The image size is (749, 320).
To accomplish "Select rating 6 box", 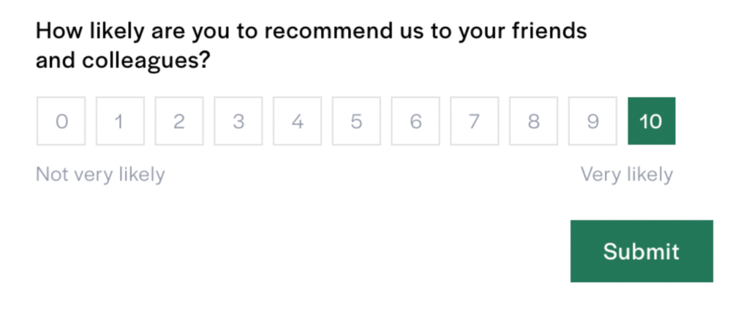I will (x=415, y=121).
